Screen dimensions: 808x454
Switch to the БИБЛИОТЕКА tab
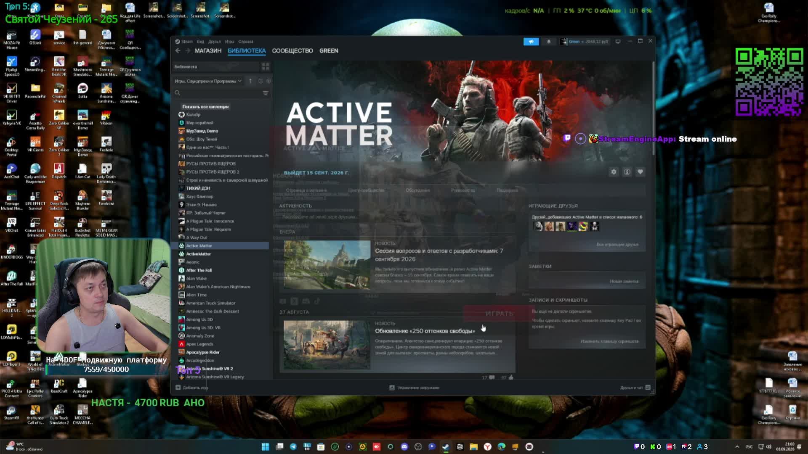pyautogui.click(x=247, y=50)
